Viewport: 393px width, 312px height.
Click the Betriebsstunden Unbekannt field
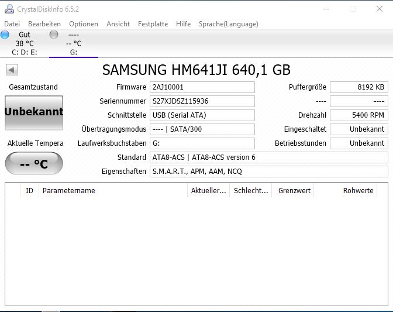click(359, 143)
